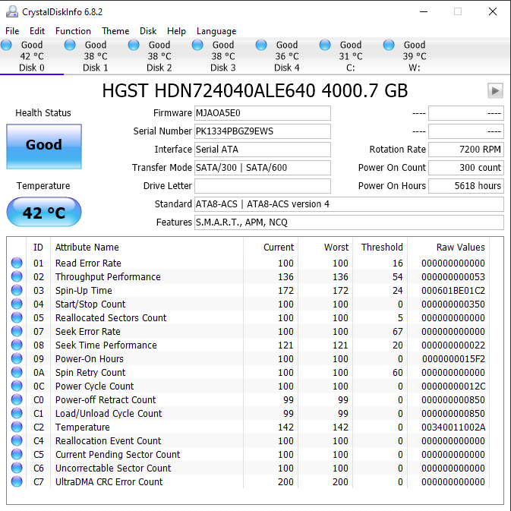Viewport: 511px width, 511px height.
Task: Click the Power On Count 300 count field
Action: (x=466, y=168)
